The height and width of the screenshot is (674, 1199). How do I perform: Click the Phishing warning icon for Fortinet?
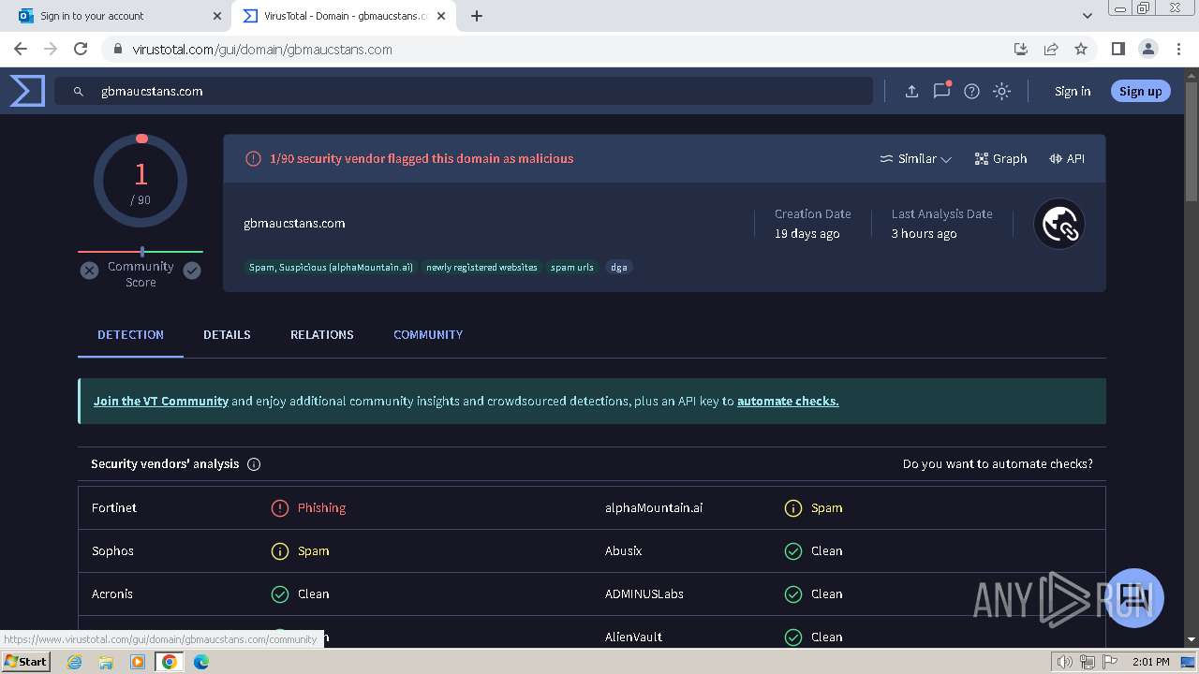279,508
